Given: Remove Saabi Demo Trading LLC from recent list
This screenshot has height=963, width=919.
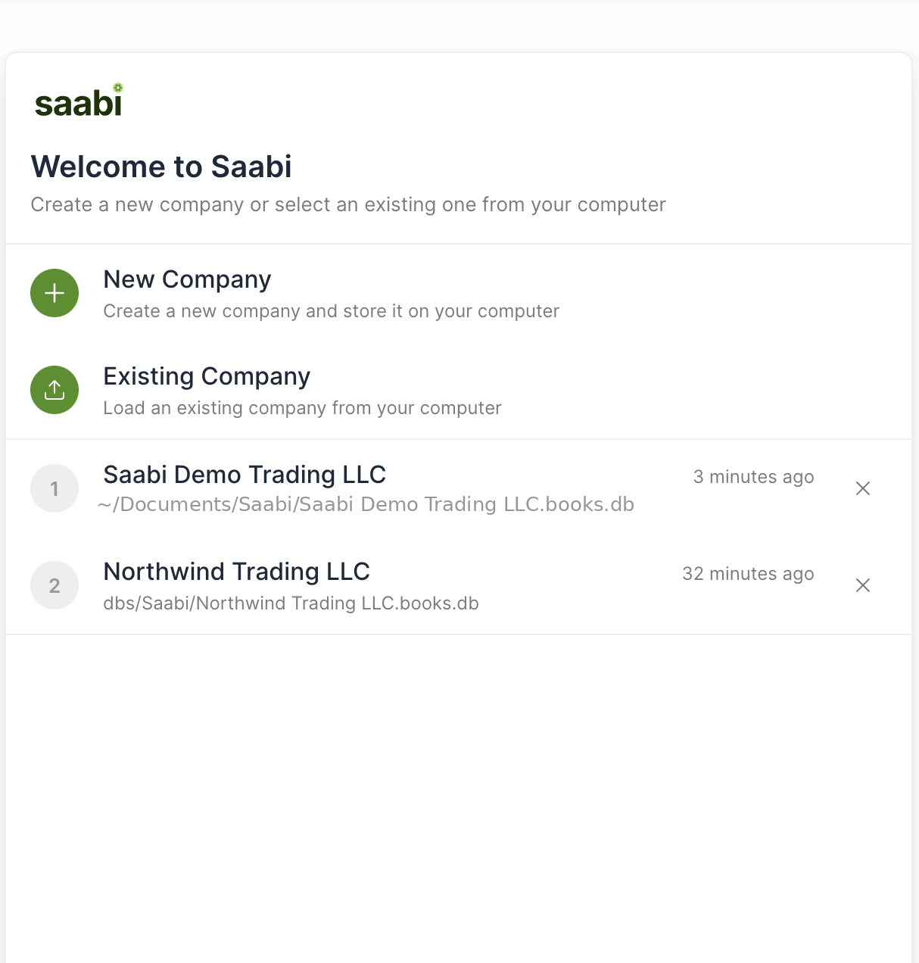Looking at the screenshot, I should coord(863,488).
